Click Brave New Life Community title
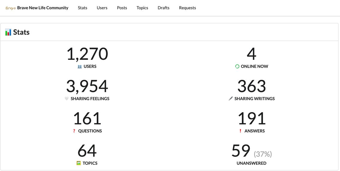 coord(43,8)
